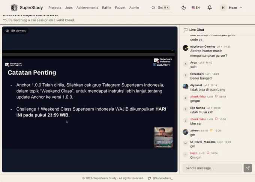Click zeinnn's avatar in chat
This screenshot has width=255, height=182.
(185, 132)
